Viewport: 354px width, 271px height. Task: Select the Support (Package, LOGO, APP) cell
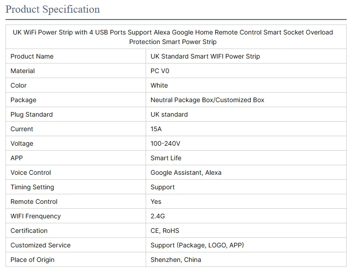tap(197, 245)
